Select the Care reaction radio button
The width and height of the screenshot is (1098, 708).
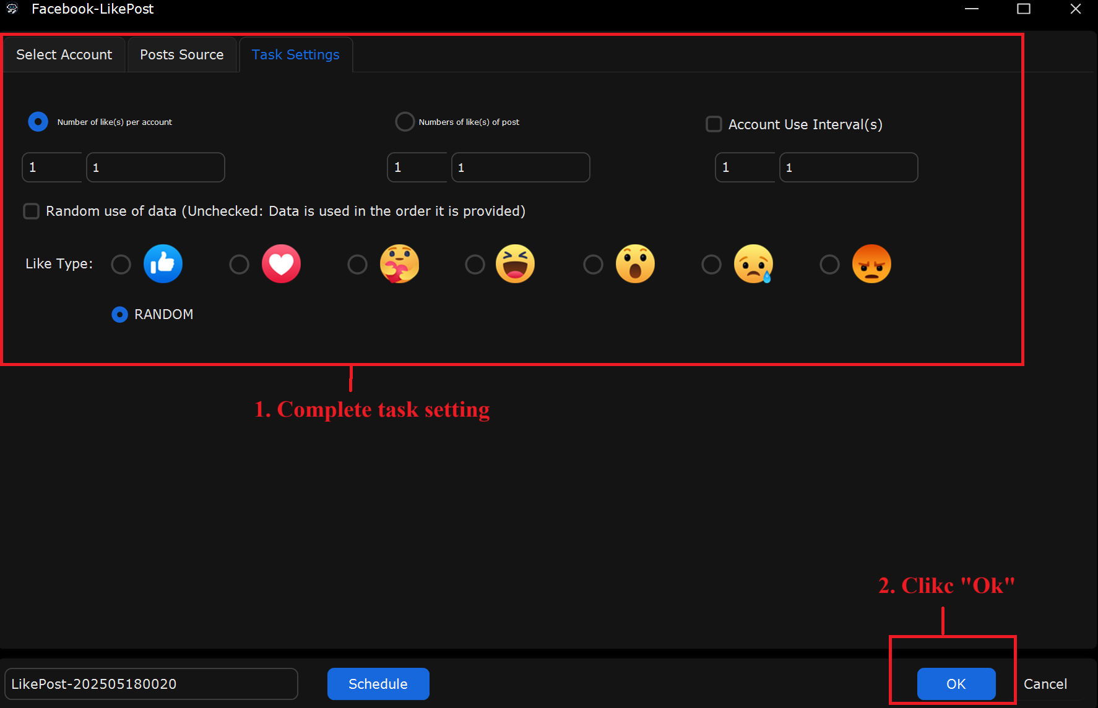(357, 265)
